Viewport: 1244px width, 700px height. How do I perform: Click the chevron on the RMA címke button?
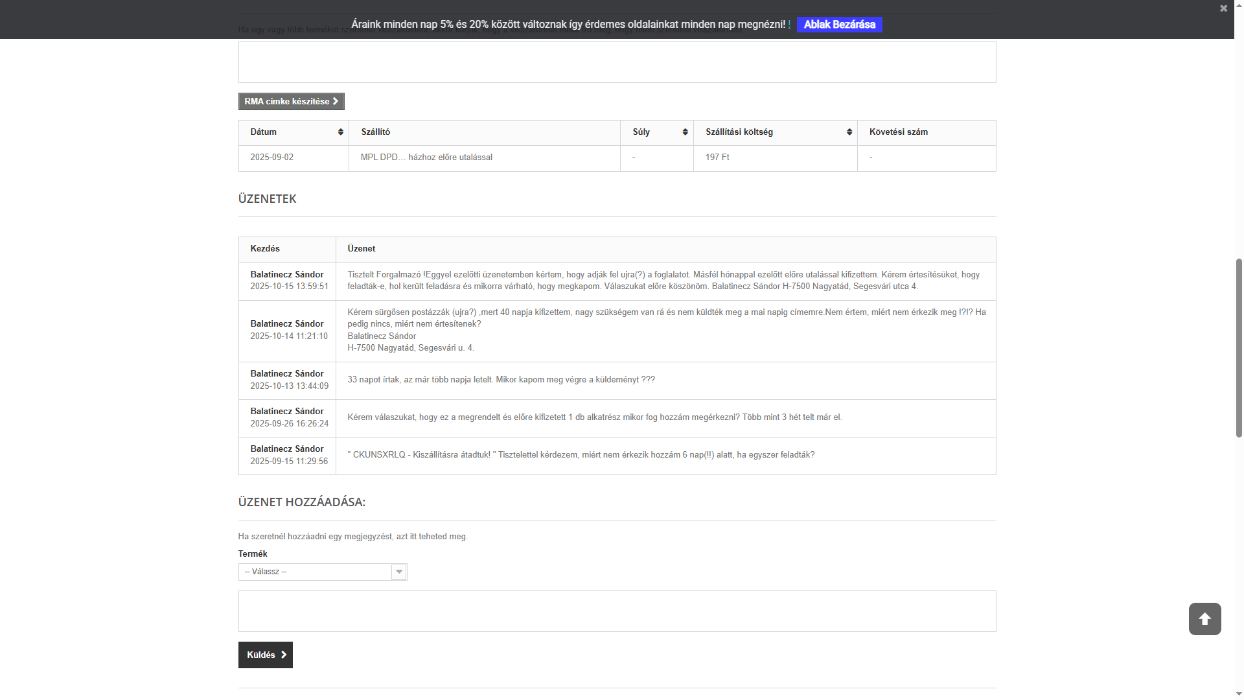click(336, 102)
